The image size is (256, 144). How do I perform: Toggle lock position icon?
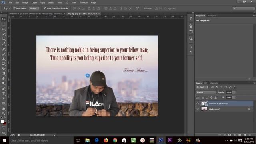pyautogui.click(x=212, y=98)
